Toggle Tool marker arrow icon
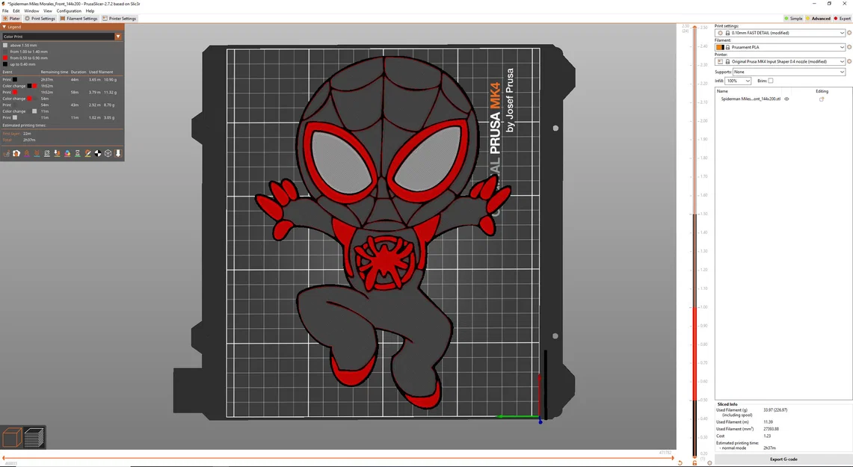The width and height of the screenshot is (853, 467). (118, 153)
